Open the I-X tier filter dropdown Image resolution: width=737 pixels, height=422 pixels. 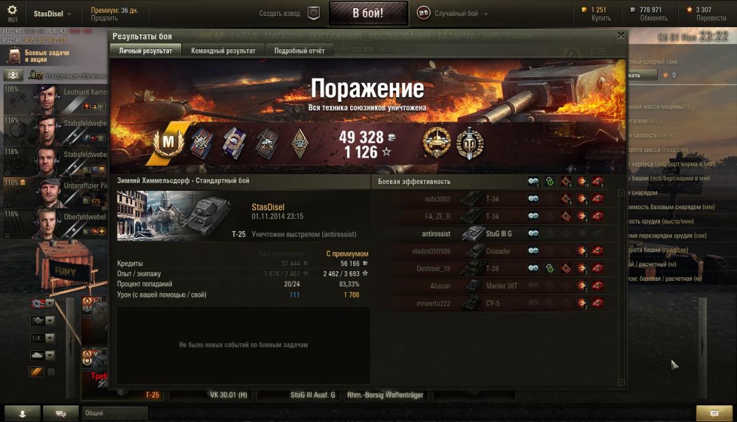[x=42, y=338]
